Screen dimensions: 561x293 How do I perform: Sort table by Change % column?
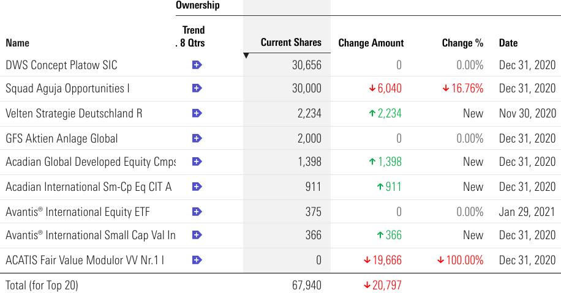pyautogui.click(x=462, y=43)
